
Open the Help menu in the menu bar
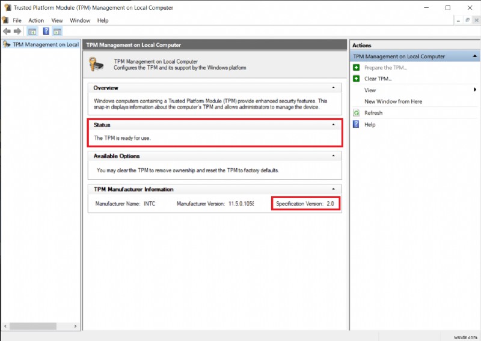[103, 20]
